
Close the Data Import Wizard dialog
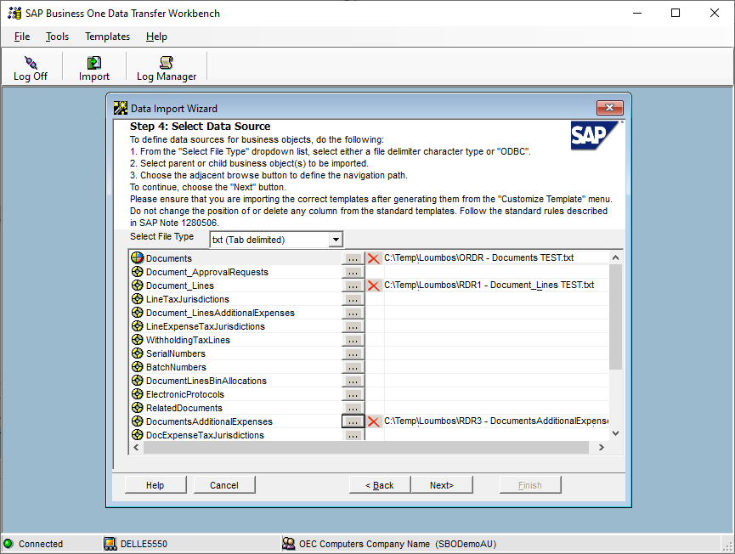pos(609,107)
